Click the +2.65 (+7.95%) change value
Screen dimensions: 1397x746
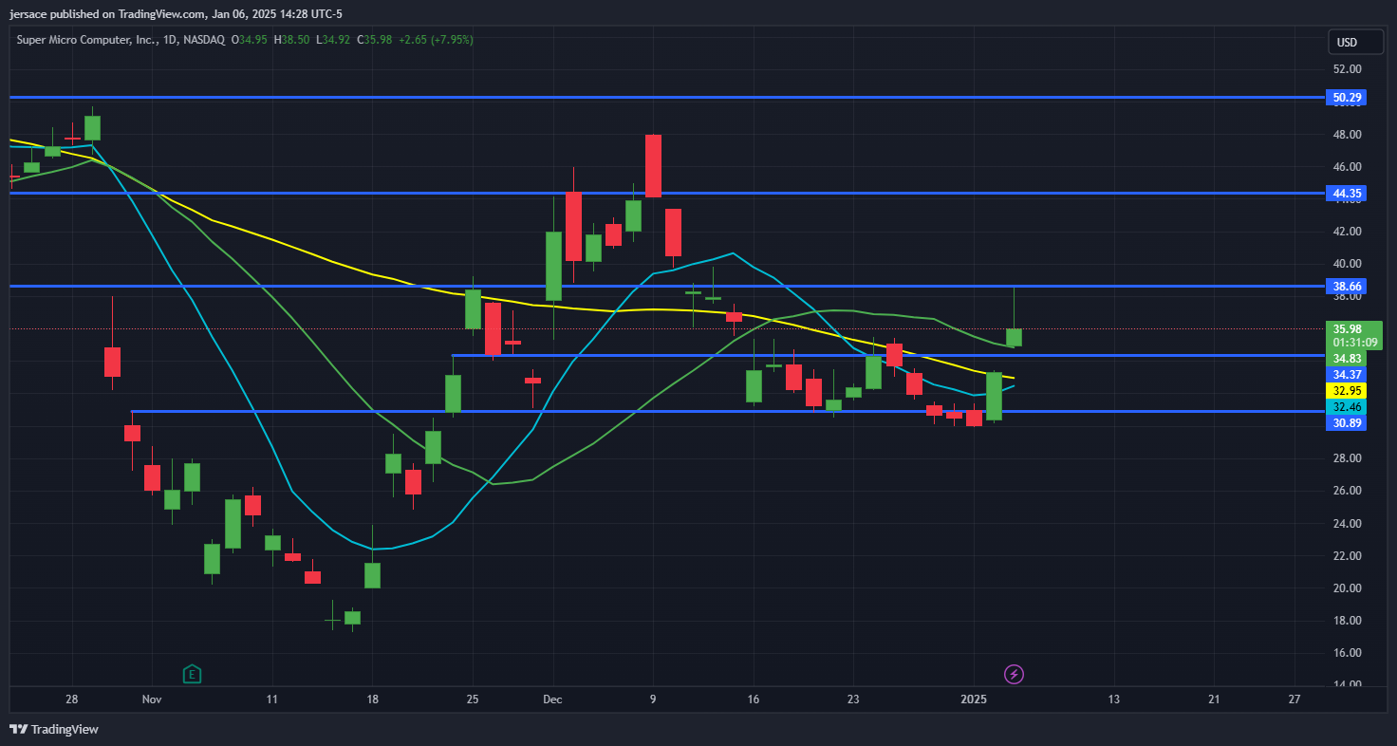coord(436,40)
